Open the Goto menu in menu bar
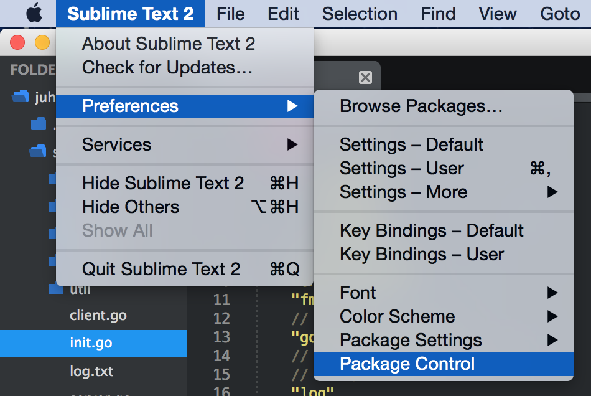The width and height of the screenshot is (591, 396). (559, 13)
